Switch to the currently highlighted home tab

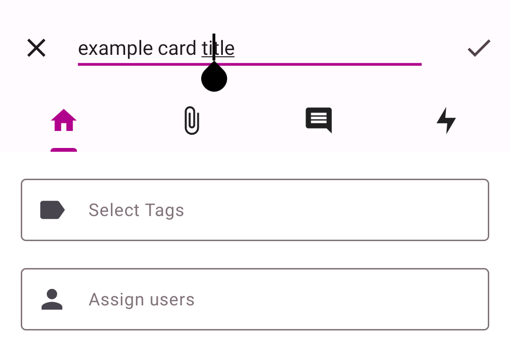tap(64, 121)
